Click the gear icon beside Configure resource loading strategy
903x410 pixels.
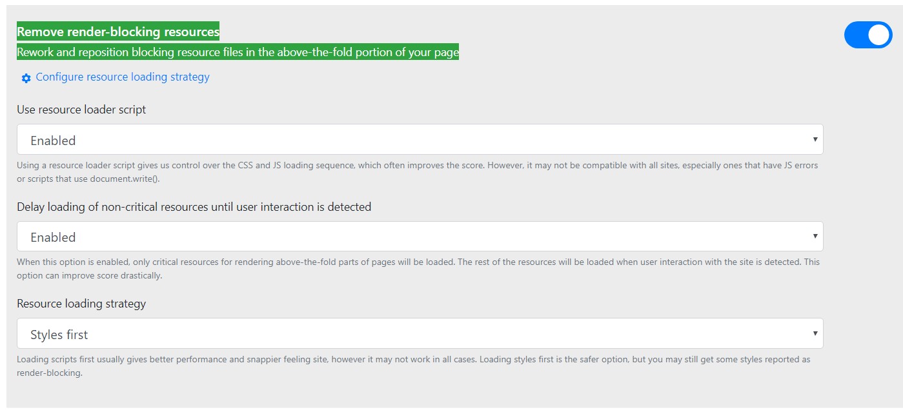(x=26, y=78)
